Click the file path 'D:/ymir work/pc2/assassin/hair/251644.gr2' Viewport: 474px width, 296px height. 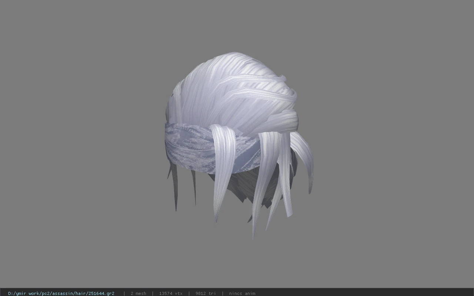[61, 293]
